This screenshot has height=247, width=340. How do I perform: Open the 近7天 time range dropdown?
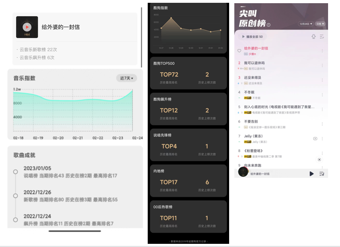coord(126,78)
